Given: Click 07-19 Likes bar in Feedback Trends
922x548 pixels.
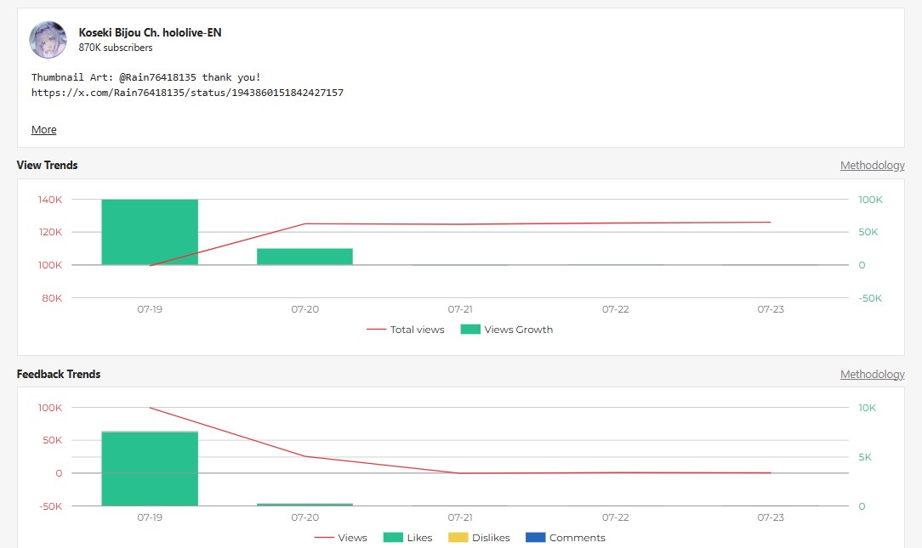Looking at the screenshot, I should [x=150, y=469].
